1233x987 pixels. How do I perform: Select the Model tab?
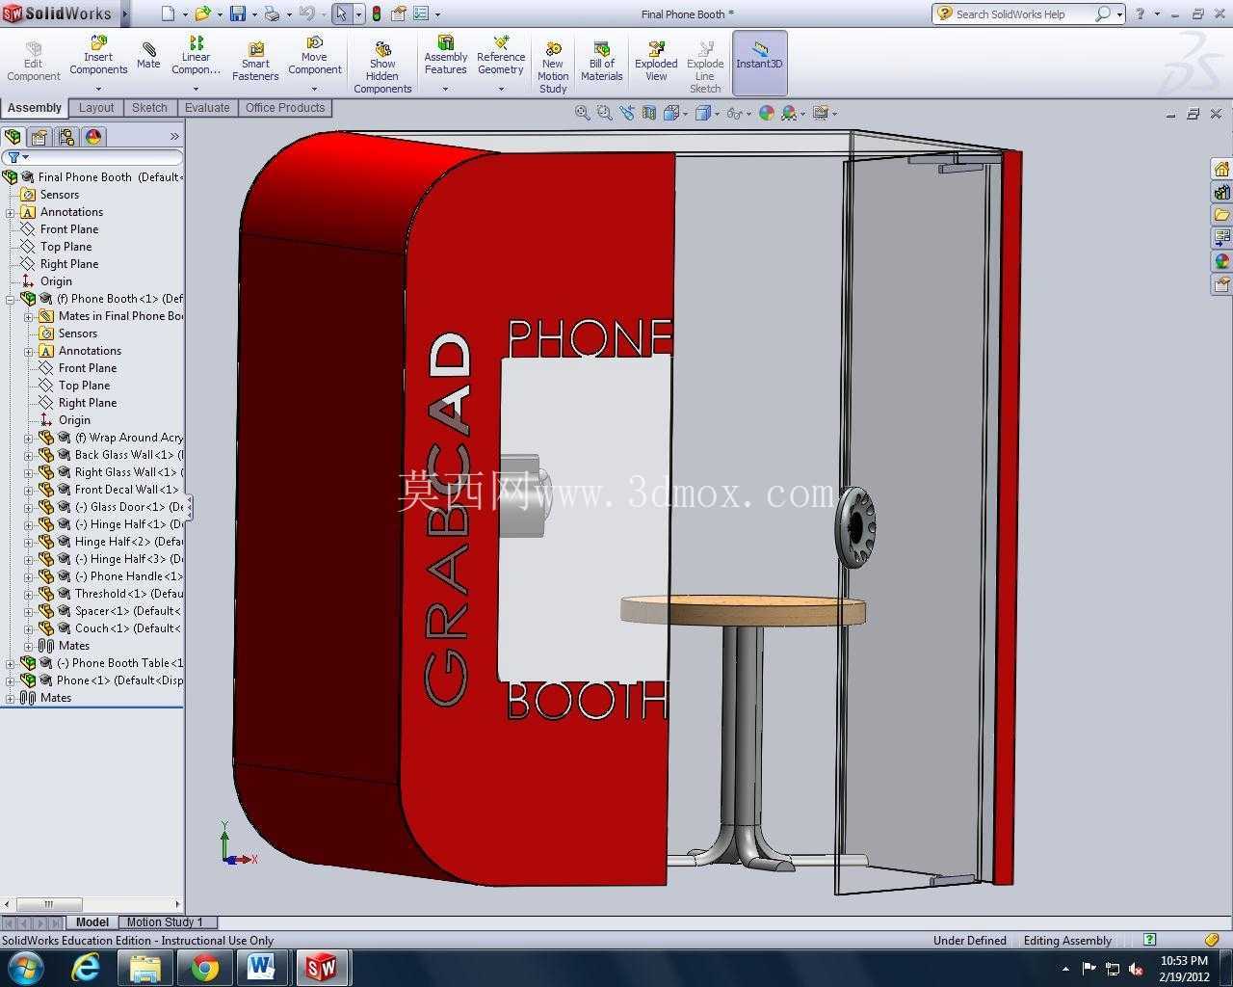92,922
